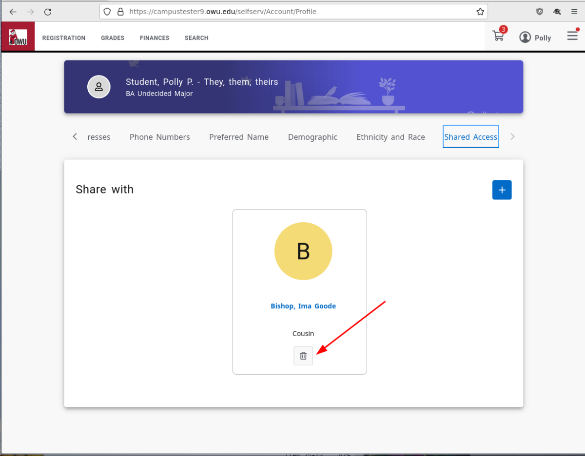Switch to Ethnicity and Race tab

[391, 137]
